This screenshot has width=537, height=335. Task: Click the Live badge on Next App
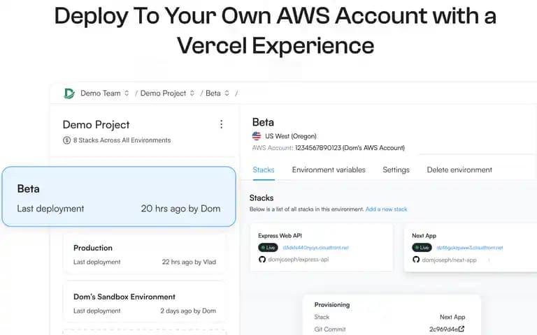click(422, 248)
